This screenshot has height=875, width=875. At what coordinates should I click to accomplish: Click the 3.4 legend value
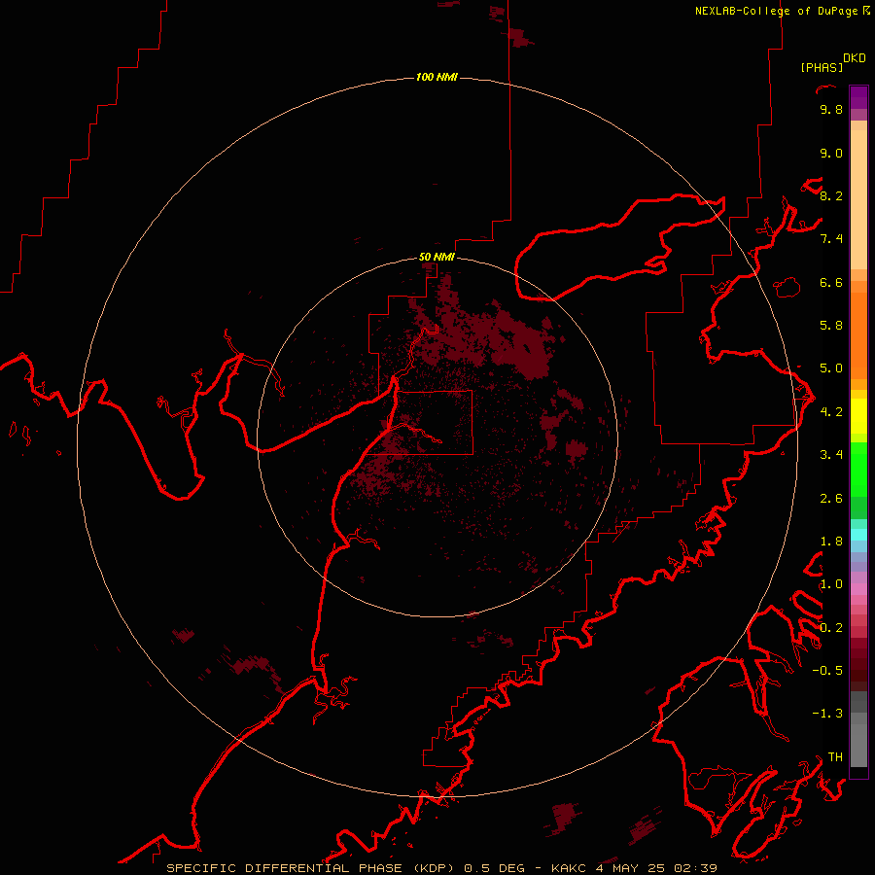831,455
